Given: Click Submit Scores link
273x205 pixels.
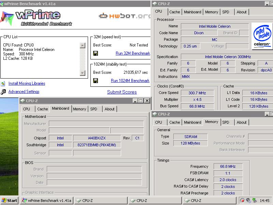Looking at the screenshot, I should coord(122,92).
